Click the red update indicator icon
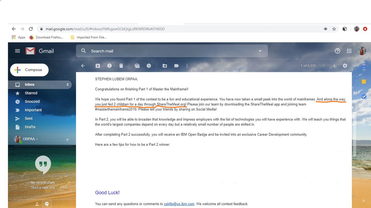 pos(365,29)
